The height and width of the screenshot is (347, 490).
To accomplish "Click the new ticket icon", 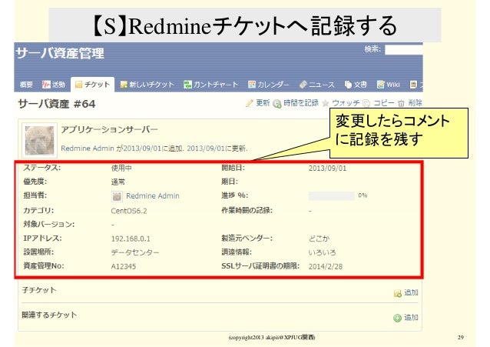I will 124,85.
